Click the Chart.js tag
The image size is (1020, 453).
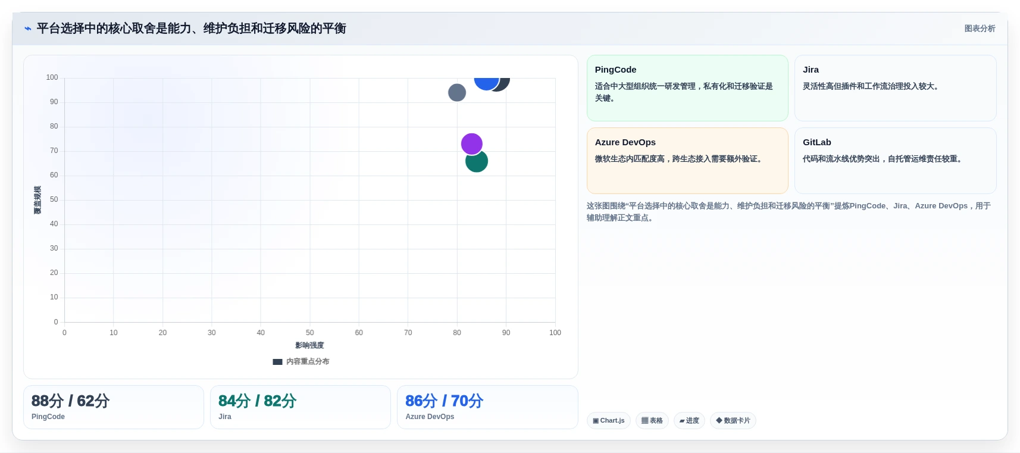pos(609,421)
